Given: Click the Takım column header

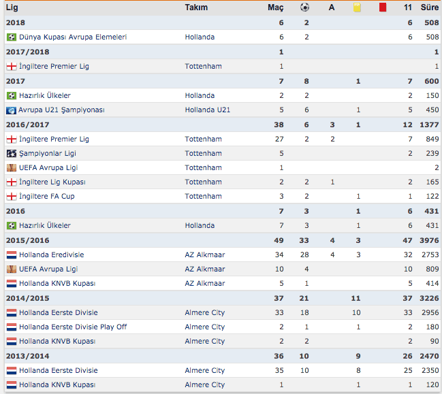Looking at the screenshot, I should 196,7.
